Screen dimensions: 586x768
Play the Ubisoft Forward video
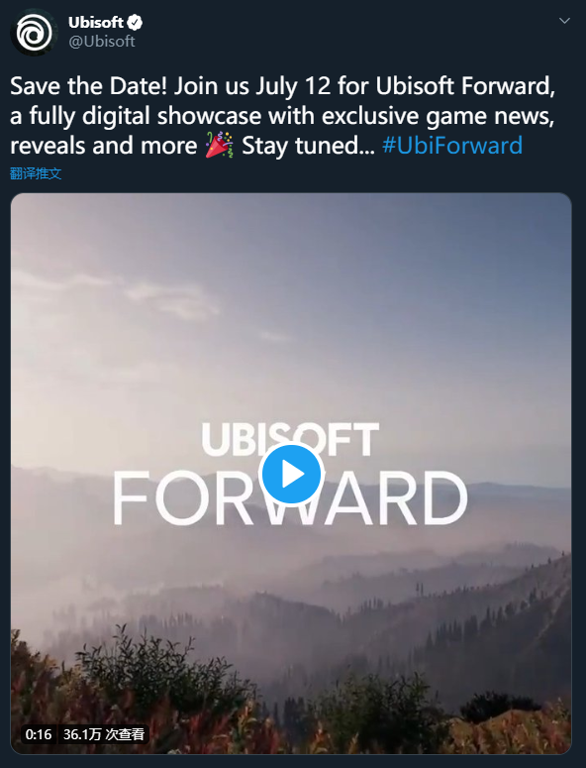292,474
